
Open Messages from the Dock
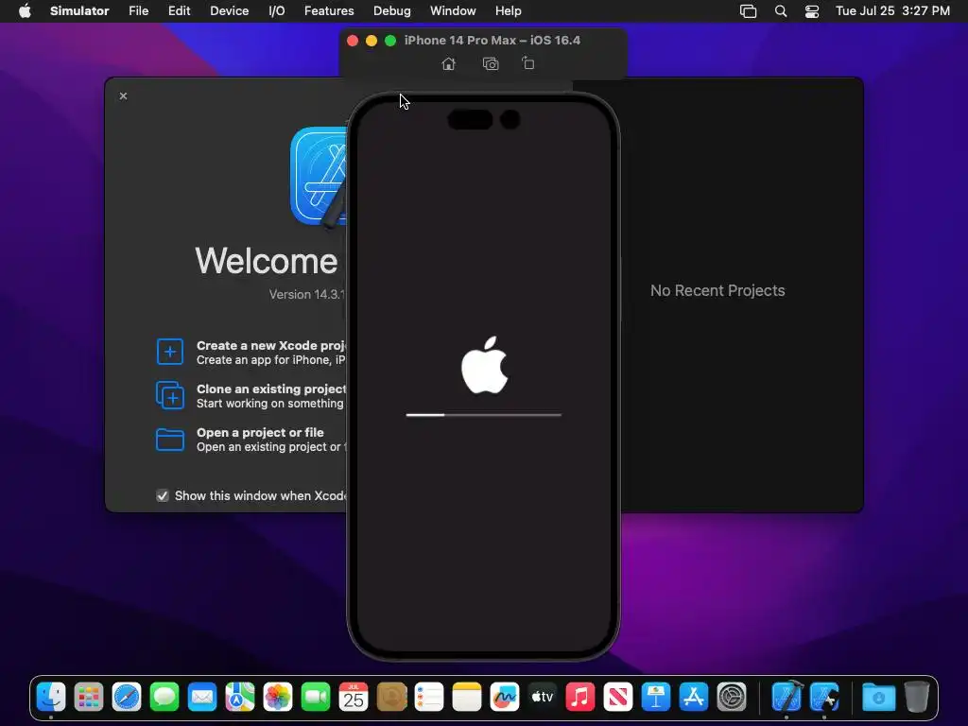pos(164,697)
